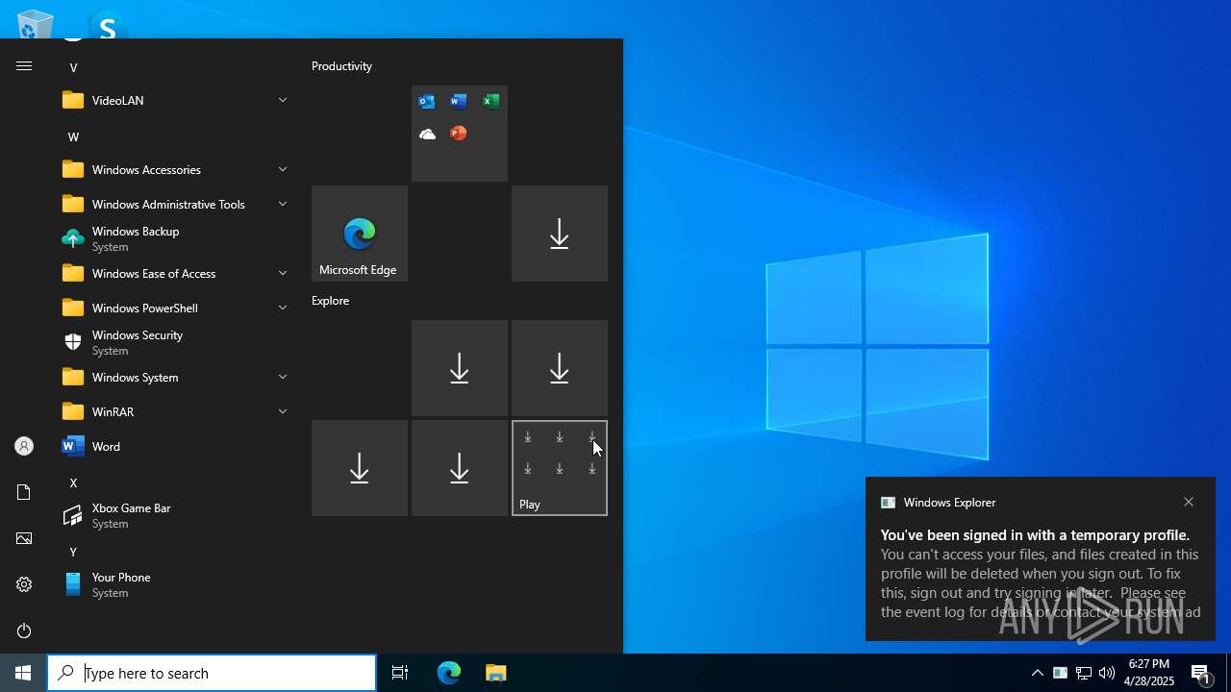The width and height of the screenshot is (1231, 692).
Task: Open Documents icon in Start sidebar
Action: coord(24,492)
